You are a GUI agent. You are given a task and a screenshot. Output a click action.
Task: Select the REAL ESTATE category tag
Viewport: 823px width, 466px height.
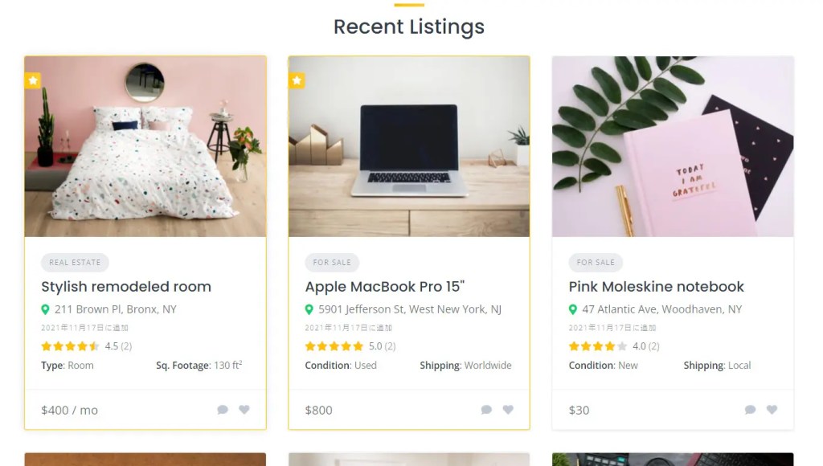75,263
